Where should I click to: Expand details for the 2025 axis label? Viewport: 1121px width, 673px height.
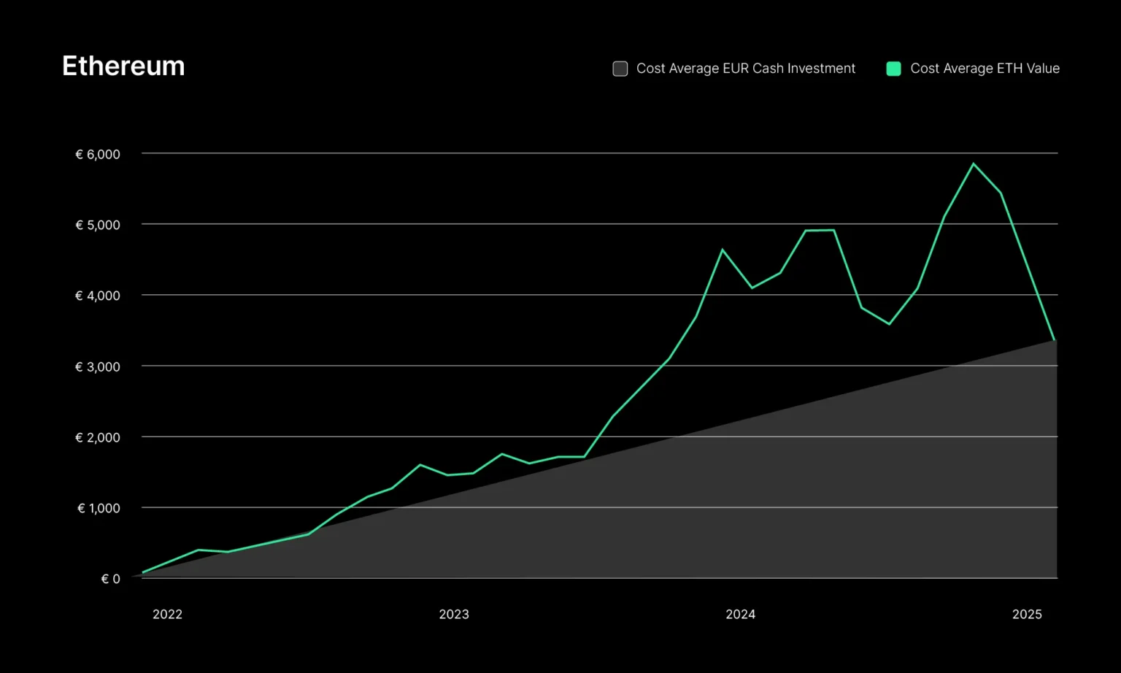[1028, 614]
